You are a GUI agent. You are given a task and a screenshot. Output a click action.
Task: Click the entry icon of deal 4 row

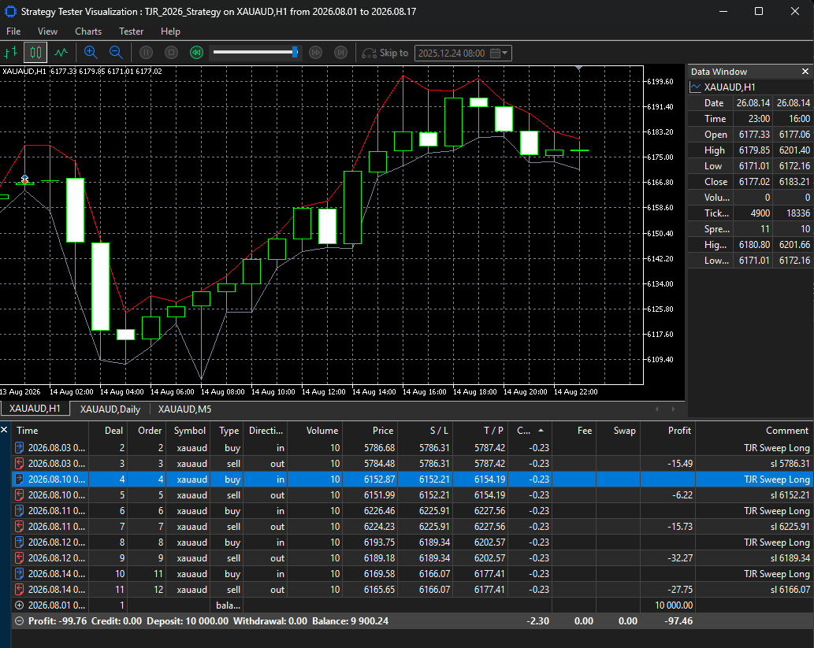(19, 479)
